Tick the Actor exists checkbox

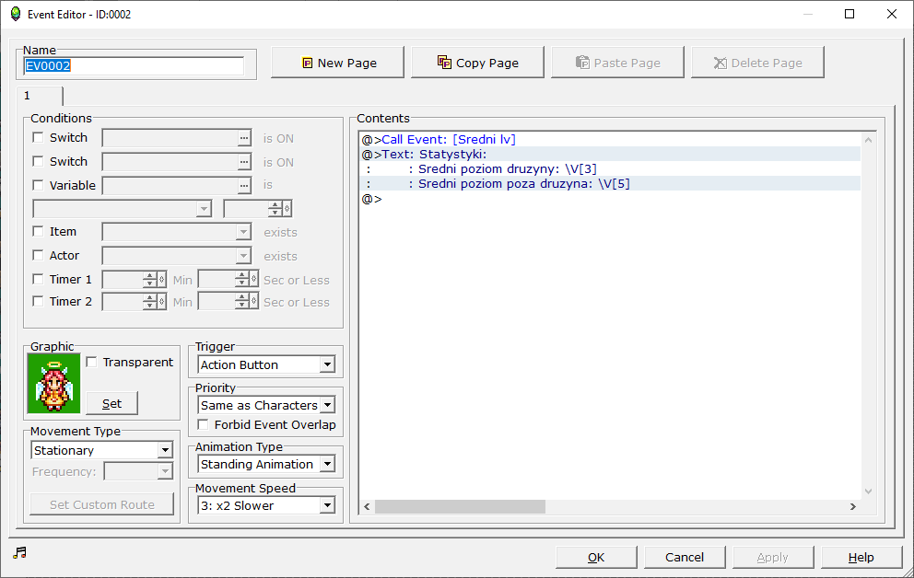38,255
